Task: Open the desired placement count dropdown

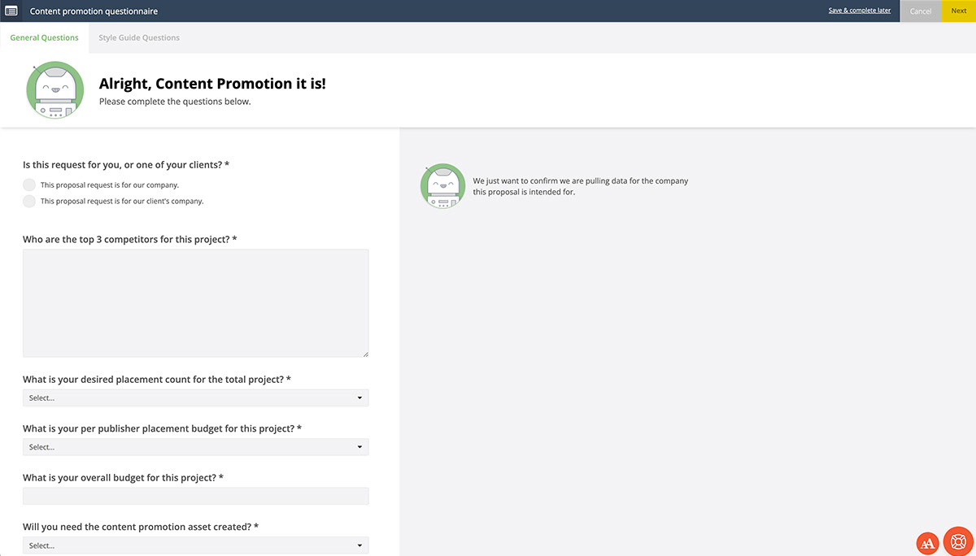Action: (195, 398)
